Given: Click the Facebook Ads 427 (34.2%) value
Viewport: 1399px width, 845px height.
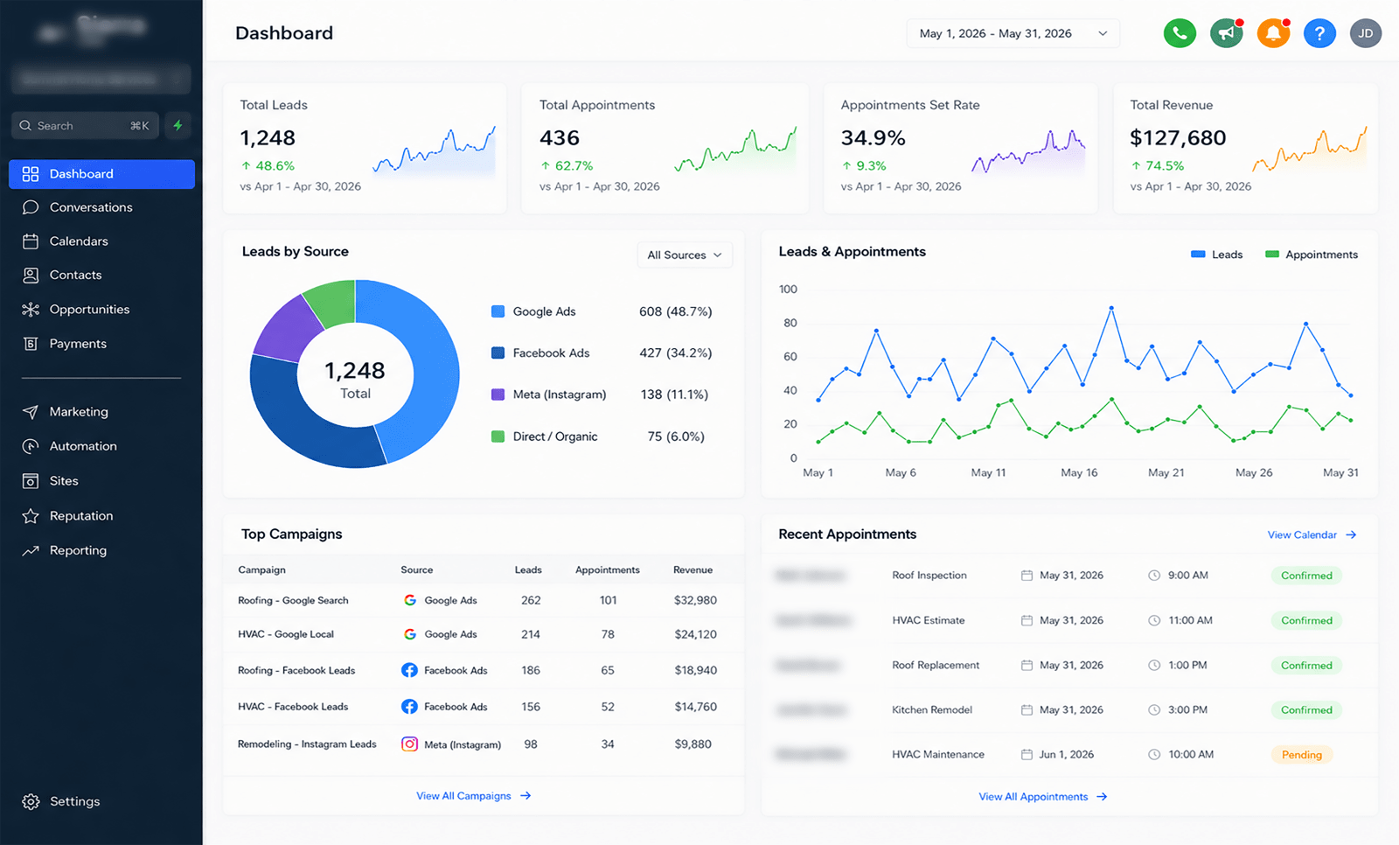Looking at the screenshot, I should [x=675, y=353].
